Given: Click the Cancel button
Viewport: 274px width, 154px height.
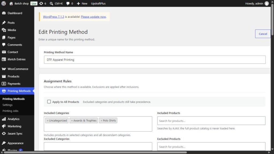Looking at the screenshot, I should (263, 34).
